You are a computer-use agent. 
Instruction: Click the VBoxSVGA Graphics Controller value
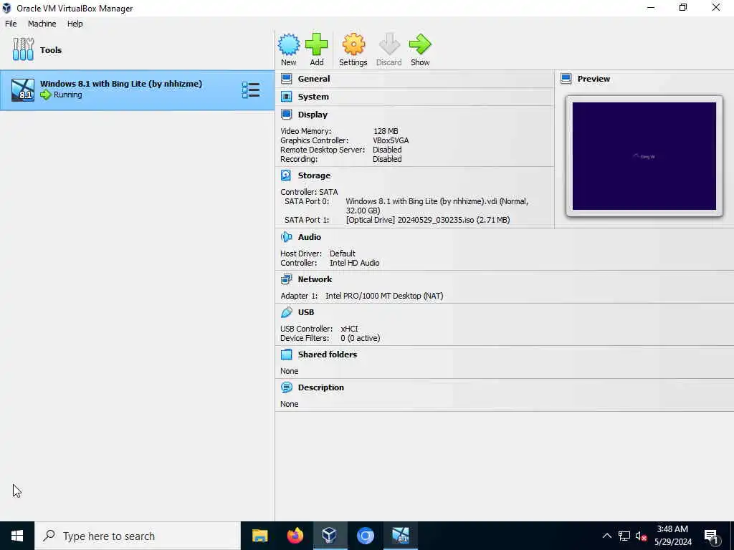point(391,140)
